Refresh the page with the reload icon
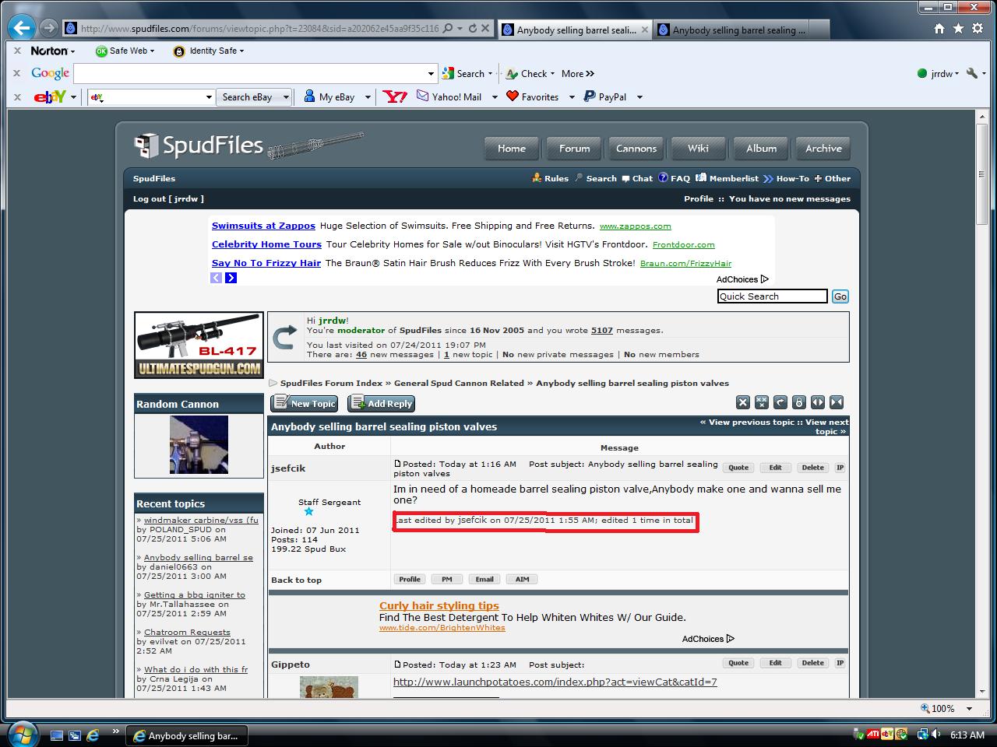This screenshot has width=997, height=747. click(472, 28)
